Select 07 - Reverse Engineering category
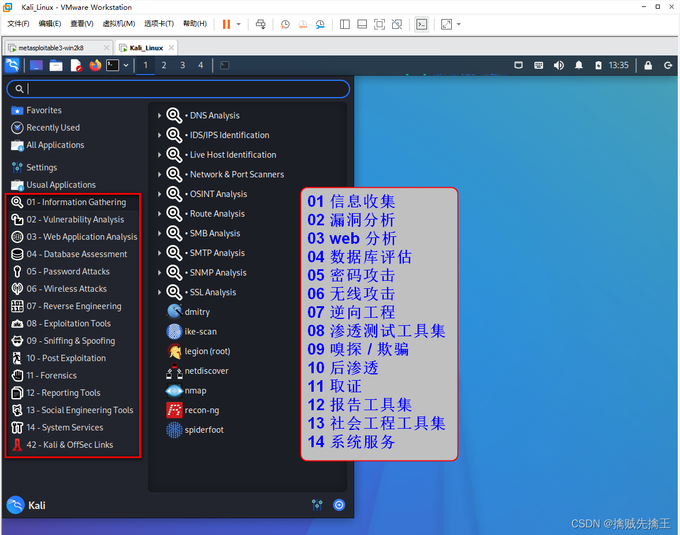The width and height of the screenshot is (680, 535). coord(73,306)
